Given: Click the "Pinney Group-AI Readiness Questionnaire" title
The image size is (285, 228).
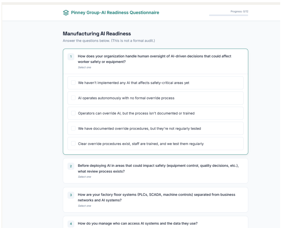Looking at the screenshot, I should pos(115,13).
